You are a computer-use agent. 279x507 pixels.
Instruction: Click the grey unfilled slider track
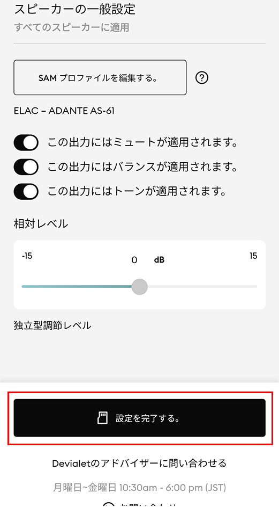[x=202, y=287]
